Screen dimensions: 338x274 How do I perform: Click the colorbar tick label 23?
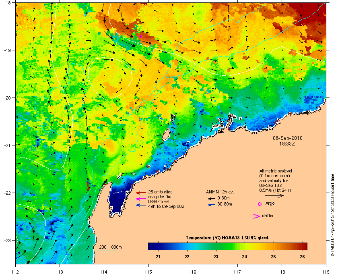coord(216,257)
